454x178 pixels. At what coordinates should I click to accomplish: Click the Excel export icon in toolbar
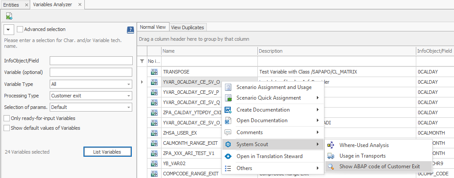pos(9,16)
